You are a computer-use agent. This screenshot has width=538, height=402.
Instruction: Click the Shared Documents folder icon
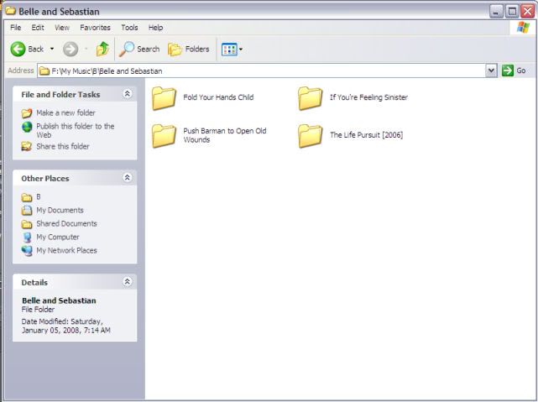pos(27,224)
